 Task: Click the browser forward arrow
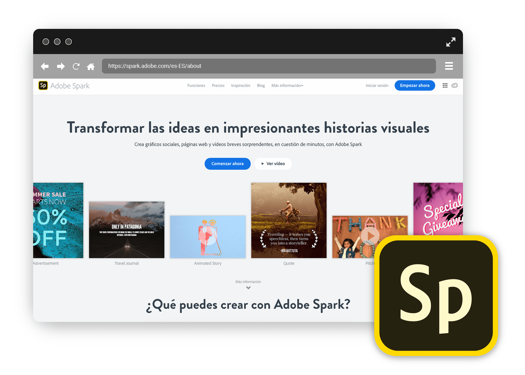(x=61, y=66)
